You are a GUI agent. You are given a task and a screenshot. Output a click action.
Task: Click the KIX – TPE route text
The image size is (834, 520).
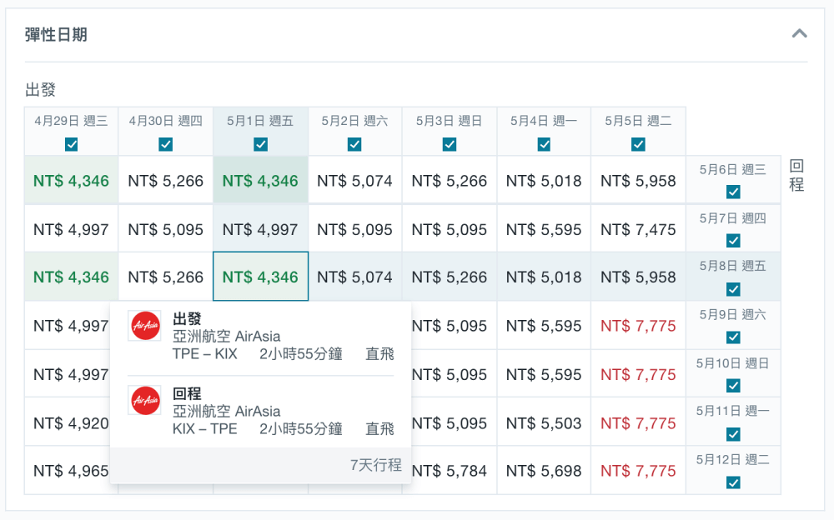coord(205,428)
